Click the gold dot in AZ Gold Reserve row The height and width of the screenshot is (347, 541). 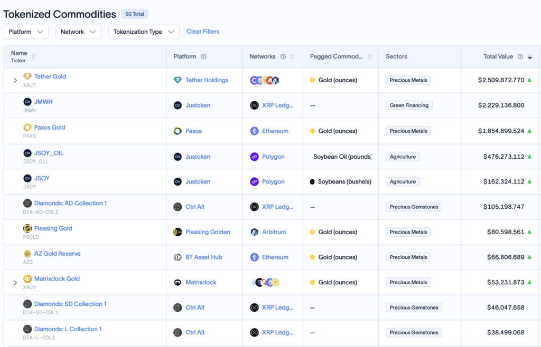point(313,257)
